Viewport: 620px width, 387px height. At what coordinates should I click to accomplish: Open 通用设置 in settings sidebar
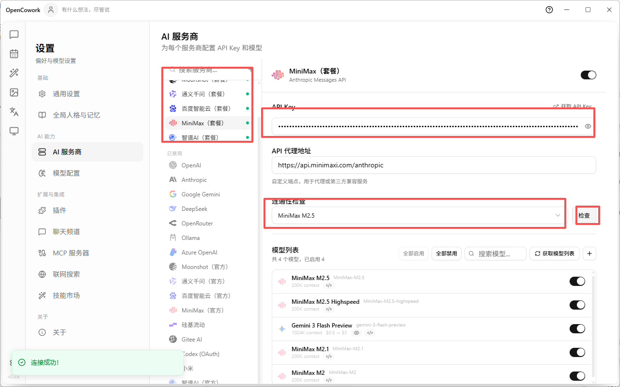point(87,94)
